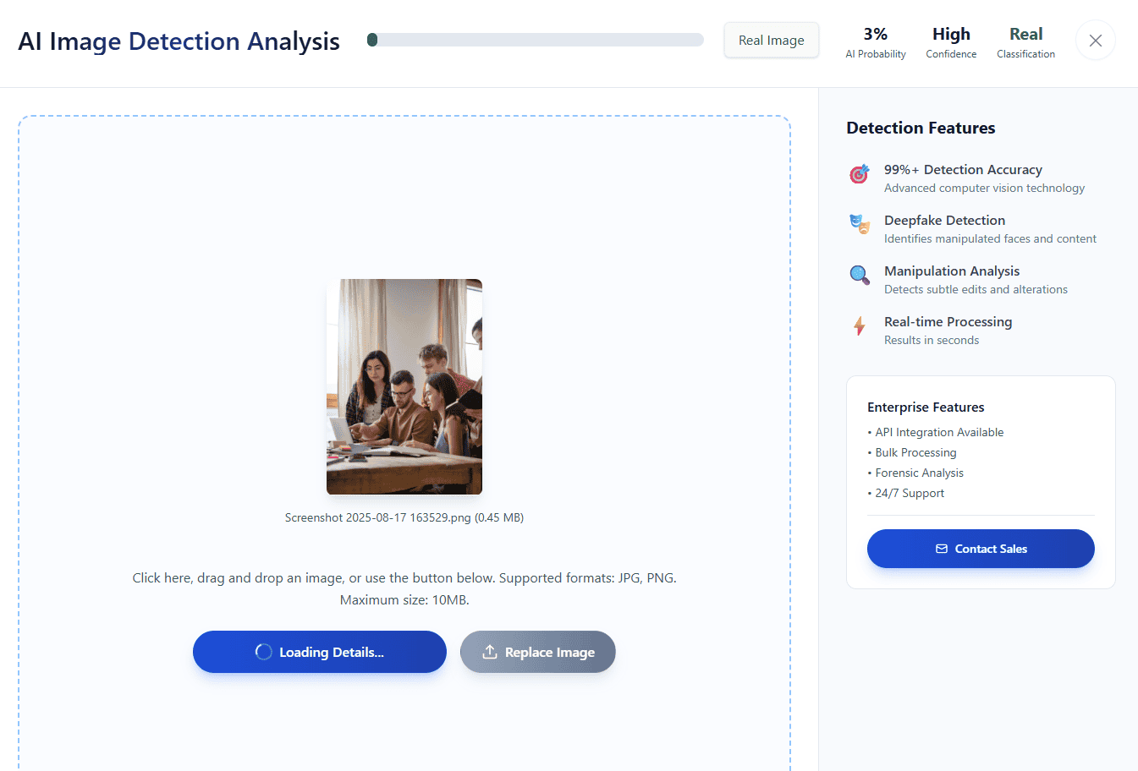
Task: Click the Detection Features heading
Action: 921,128
